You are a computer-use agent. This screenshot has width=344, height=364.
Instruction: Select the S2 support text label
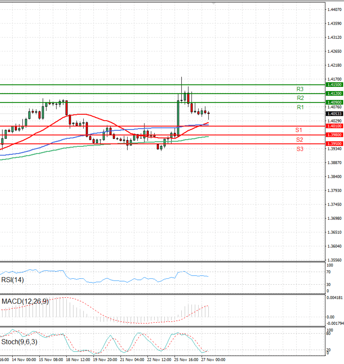click(300, 140)
